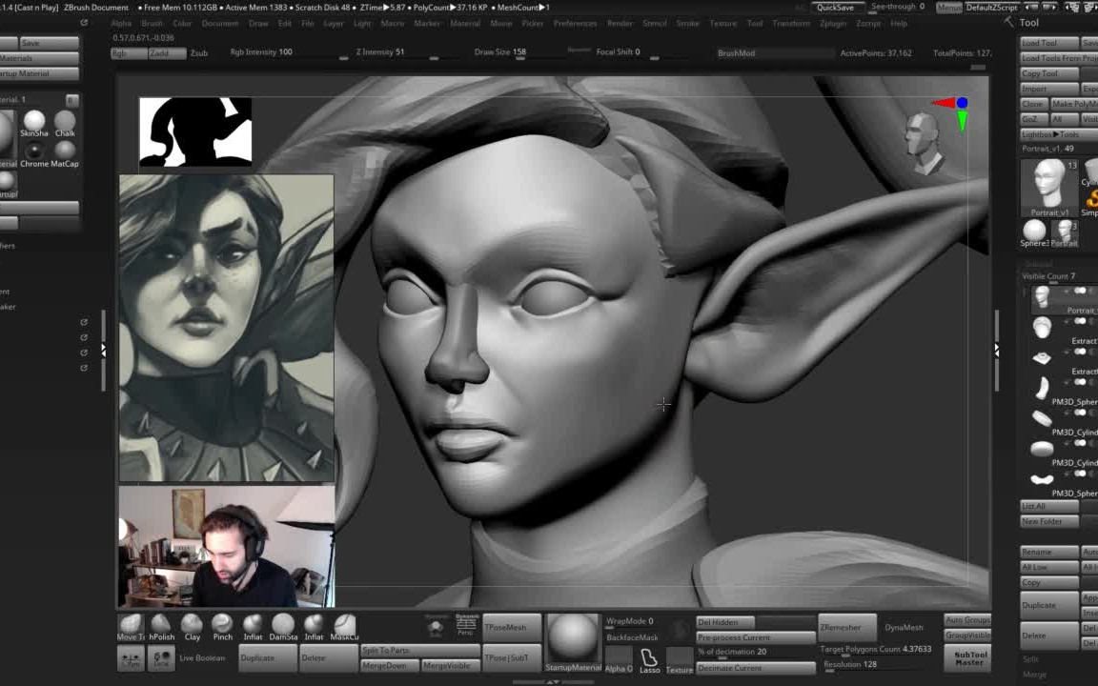Image resolution: width=1098 pixels, height=686 pixels.
Task: Select the Portrait_v1 subtool row icon
Action: [x=1042, y=297]
